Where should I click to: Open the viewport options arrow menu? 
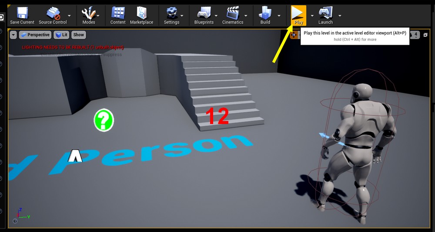(13, 35)
